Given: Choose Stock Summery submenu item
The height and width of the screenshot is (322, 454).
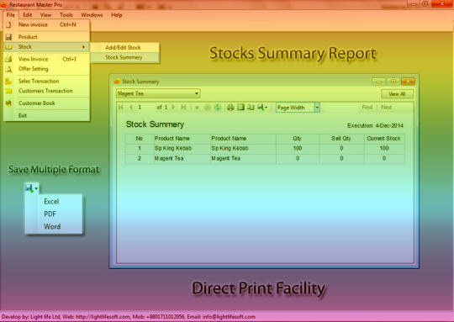Looking at the screenshot, I should [x=124, y=57].
